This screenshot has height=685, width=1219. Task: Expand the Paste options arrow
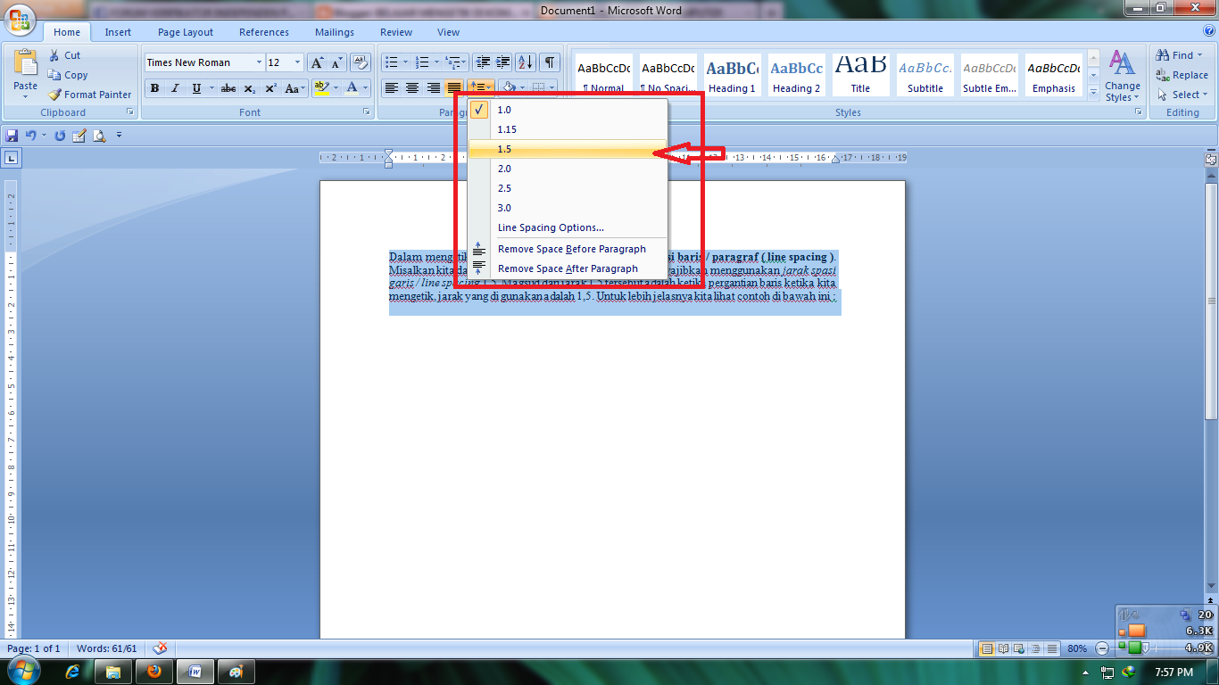26,95
